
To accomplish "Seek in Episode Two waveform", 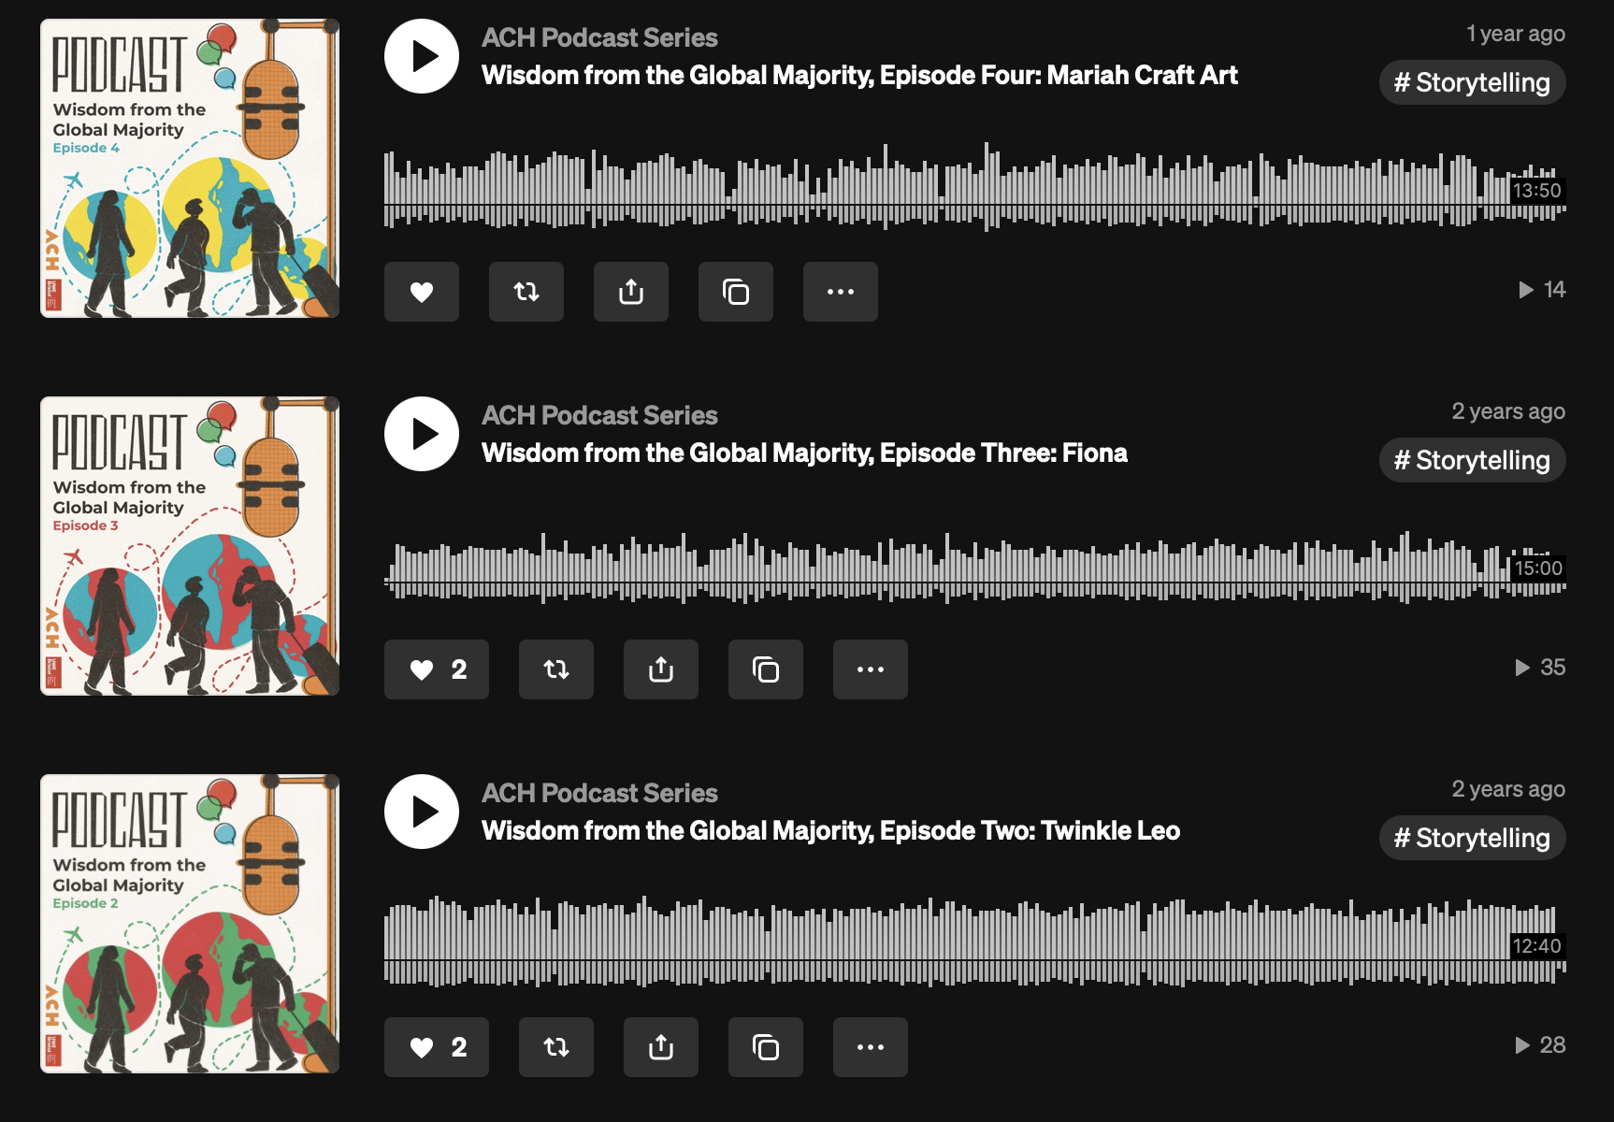I will click(x=975, y=942).
